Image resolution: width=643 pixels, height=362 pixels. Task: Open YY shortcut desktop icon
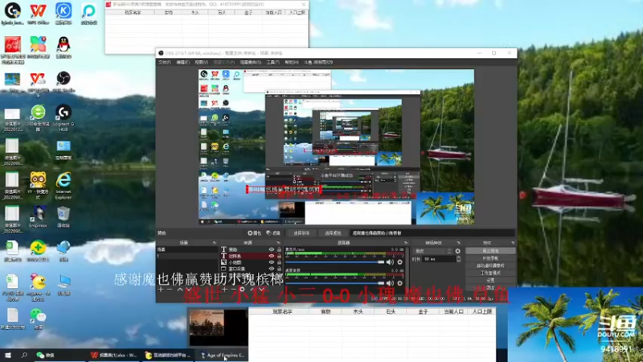point(38,186)
